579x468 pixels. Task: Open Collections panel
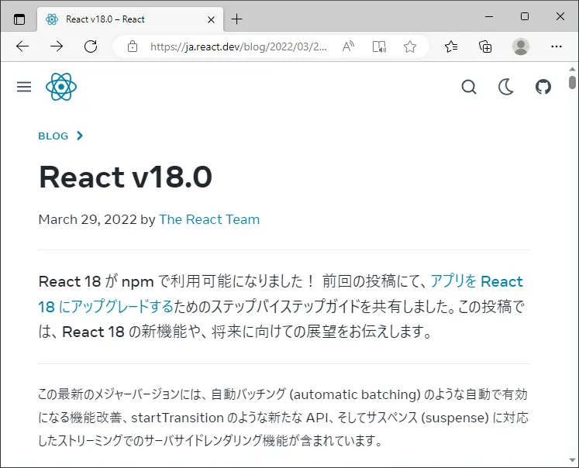(485, 46)
